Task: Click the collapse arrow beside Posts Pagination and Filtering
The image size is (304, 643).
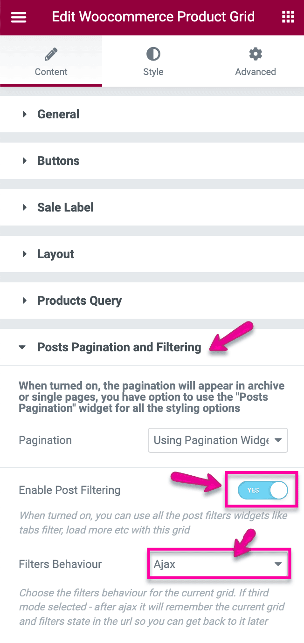Action: click(x=22, y=347)
